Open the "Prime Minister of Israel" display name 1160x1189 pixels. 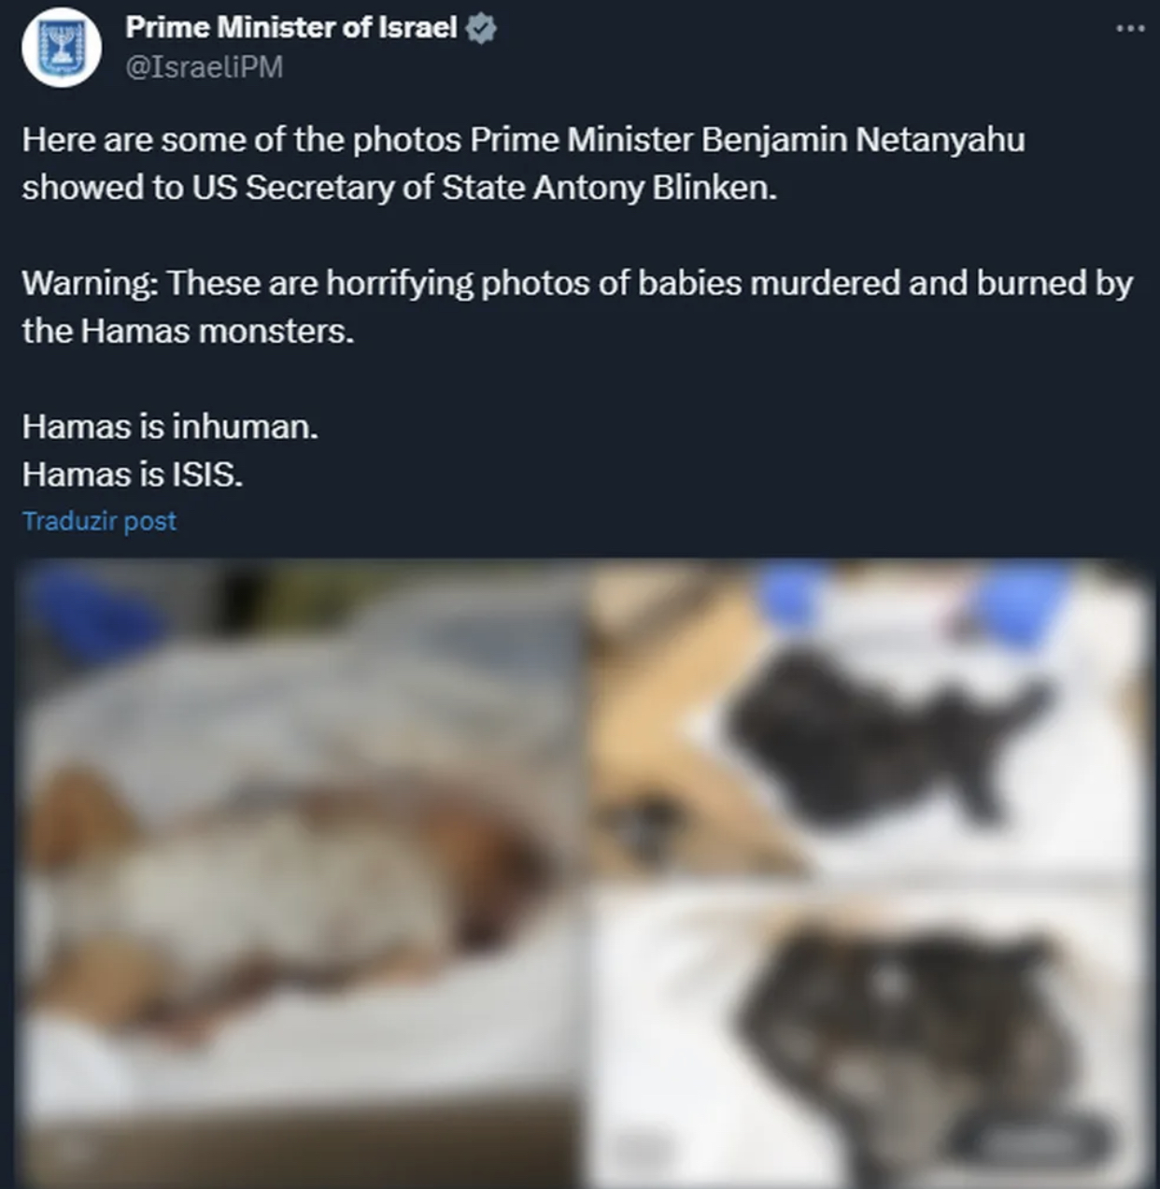pos(291,28)
